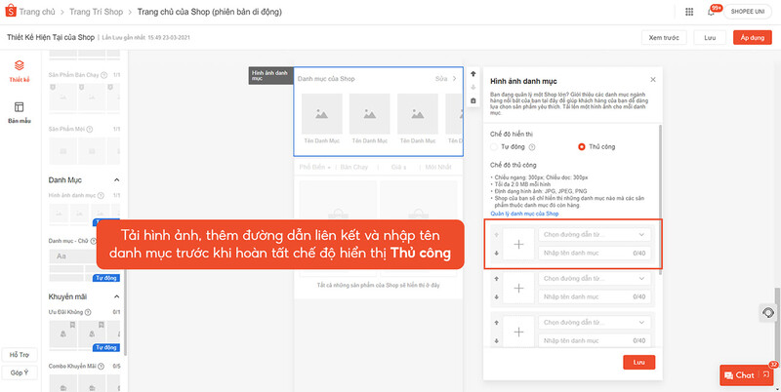Select the Thiết kế sidebar icon
This screenshot has height=392, width=781.
point(19,70)
